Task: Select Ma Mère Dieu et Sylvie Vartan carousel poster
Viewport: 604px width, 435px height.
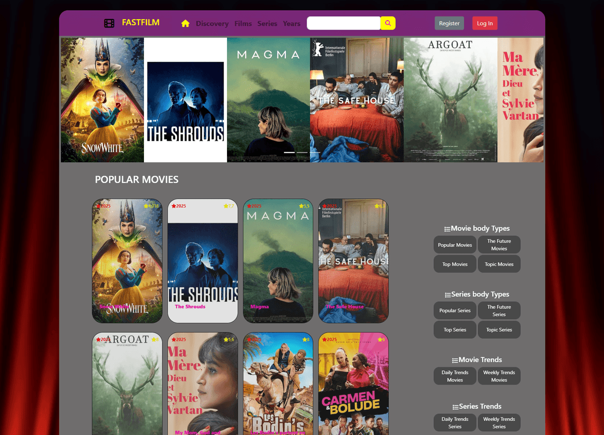Action: [520, 100]
